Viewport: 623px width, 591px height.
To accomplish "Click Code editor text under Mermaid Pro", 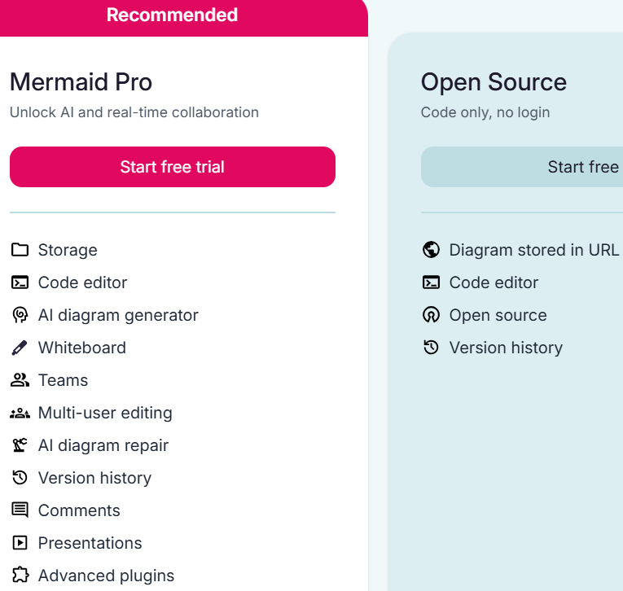I will pyautogui.click(x=82, y=282).
